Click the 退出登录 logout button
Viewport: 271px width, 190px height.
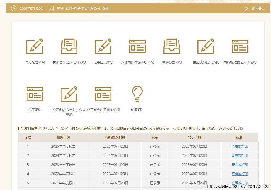point(255,8)
